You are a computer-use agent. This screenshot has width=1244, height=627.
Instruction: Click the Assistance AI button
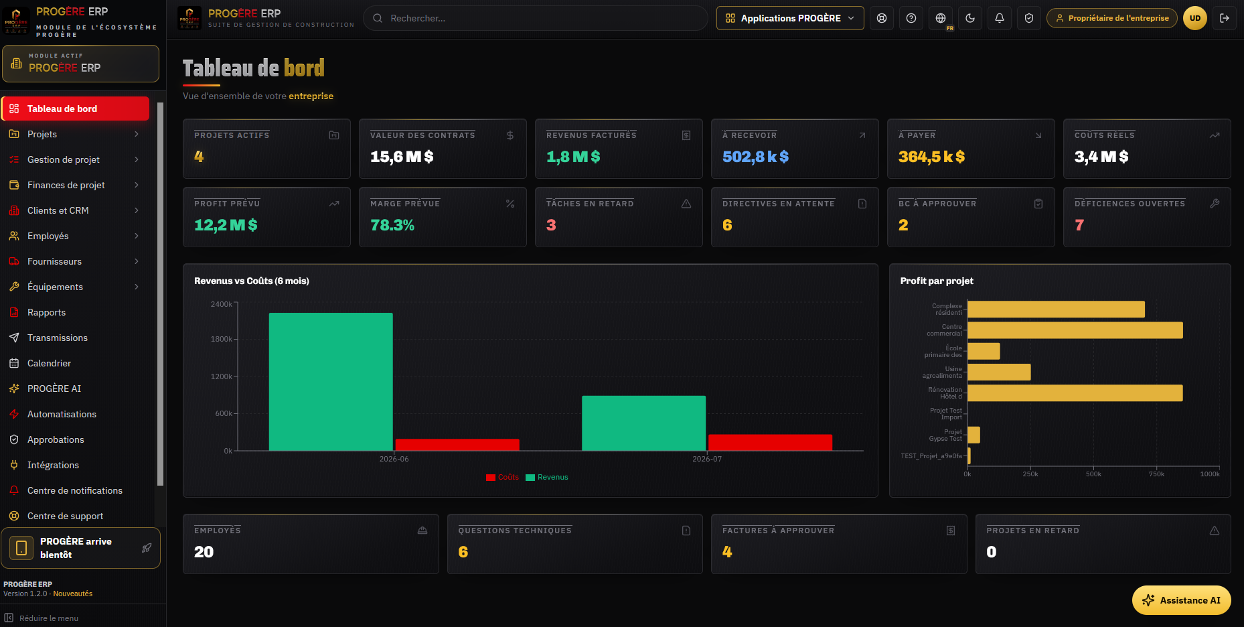(x=1182, y=600)
